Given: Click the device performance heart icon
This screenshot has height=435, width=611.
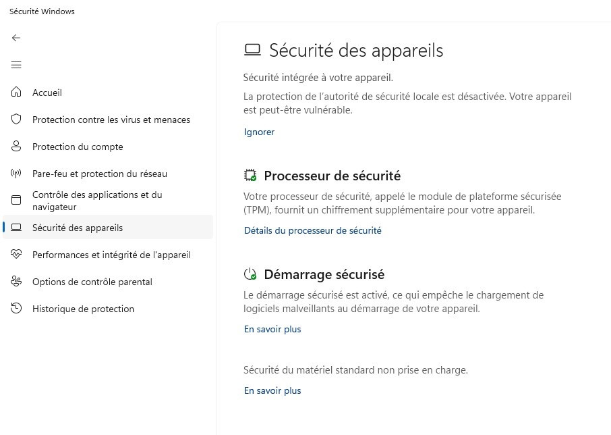Looking at the screenshot, I should (x=16, y=255).
